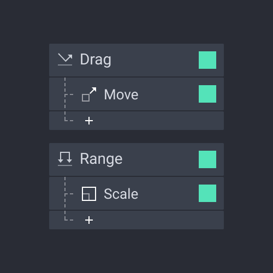The image size is (273, 273).
Task: Toggle the green Range enable square
Action: coord(207,159)
